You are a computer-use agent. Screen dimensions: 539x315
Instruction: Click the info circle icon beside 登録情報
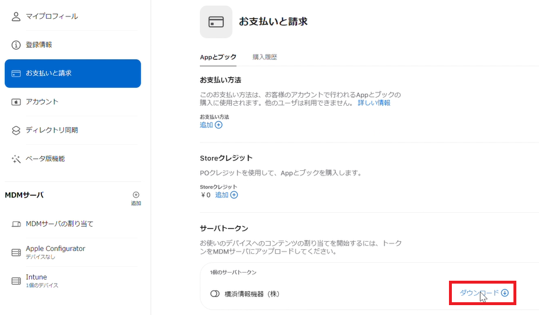click(x=16, y=45)
